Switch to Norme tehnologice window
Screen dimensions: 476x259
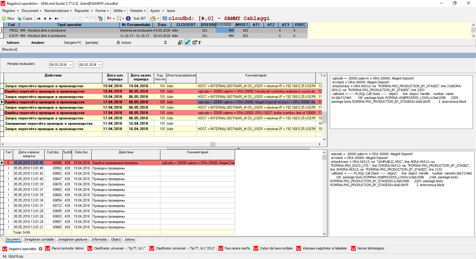click(367, 248)
